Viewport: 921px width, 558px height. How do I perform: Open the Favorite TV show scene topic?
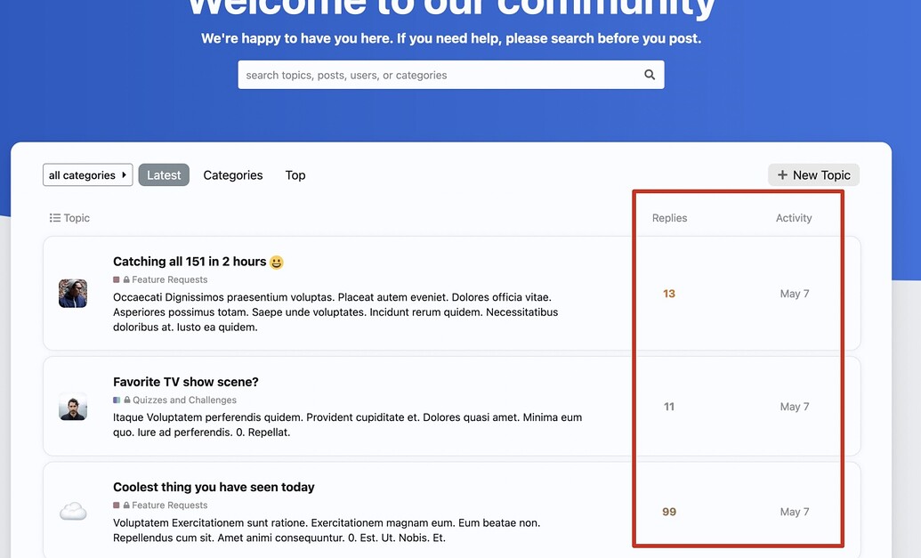coord(185,382)
